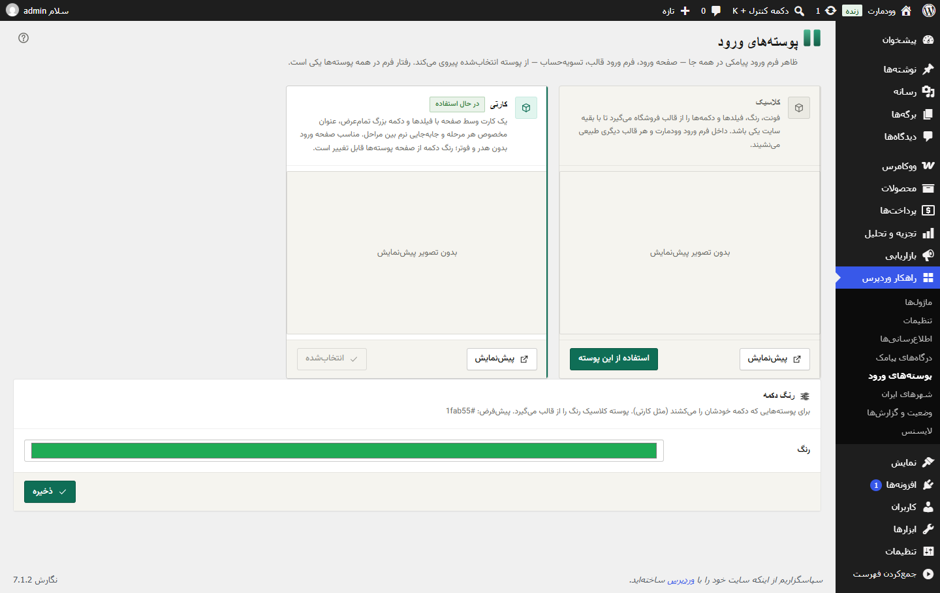Open the تجزیه و تحلیل analytics menu
Image resolution: width=940 pixels, height=593 pixels.
[x=888, y=233]
